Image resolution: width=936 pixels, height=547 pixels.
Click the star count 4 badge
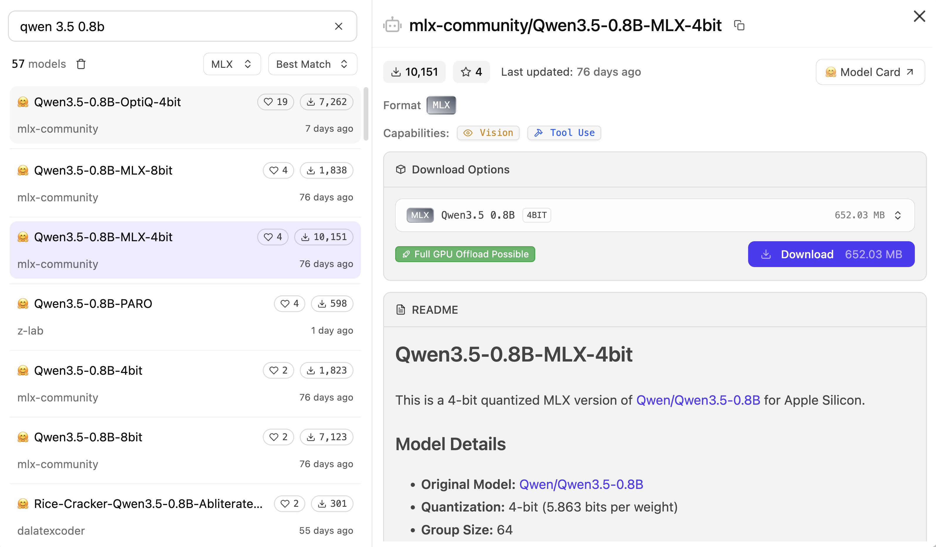pyautogui.click(x=471, y=72)
